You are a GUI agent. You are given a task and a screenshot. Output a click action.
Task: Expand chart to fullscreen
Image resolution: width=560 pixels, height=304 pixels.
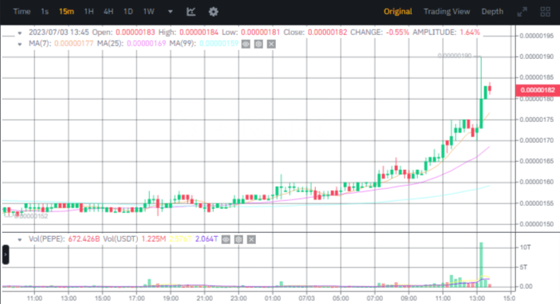point(523,12)
